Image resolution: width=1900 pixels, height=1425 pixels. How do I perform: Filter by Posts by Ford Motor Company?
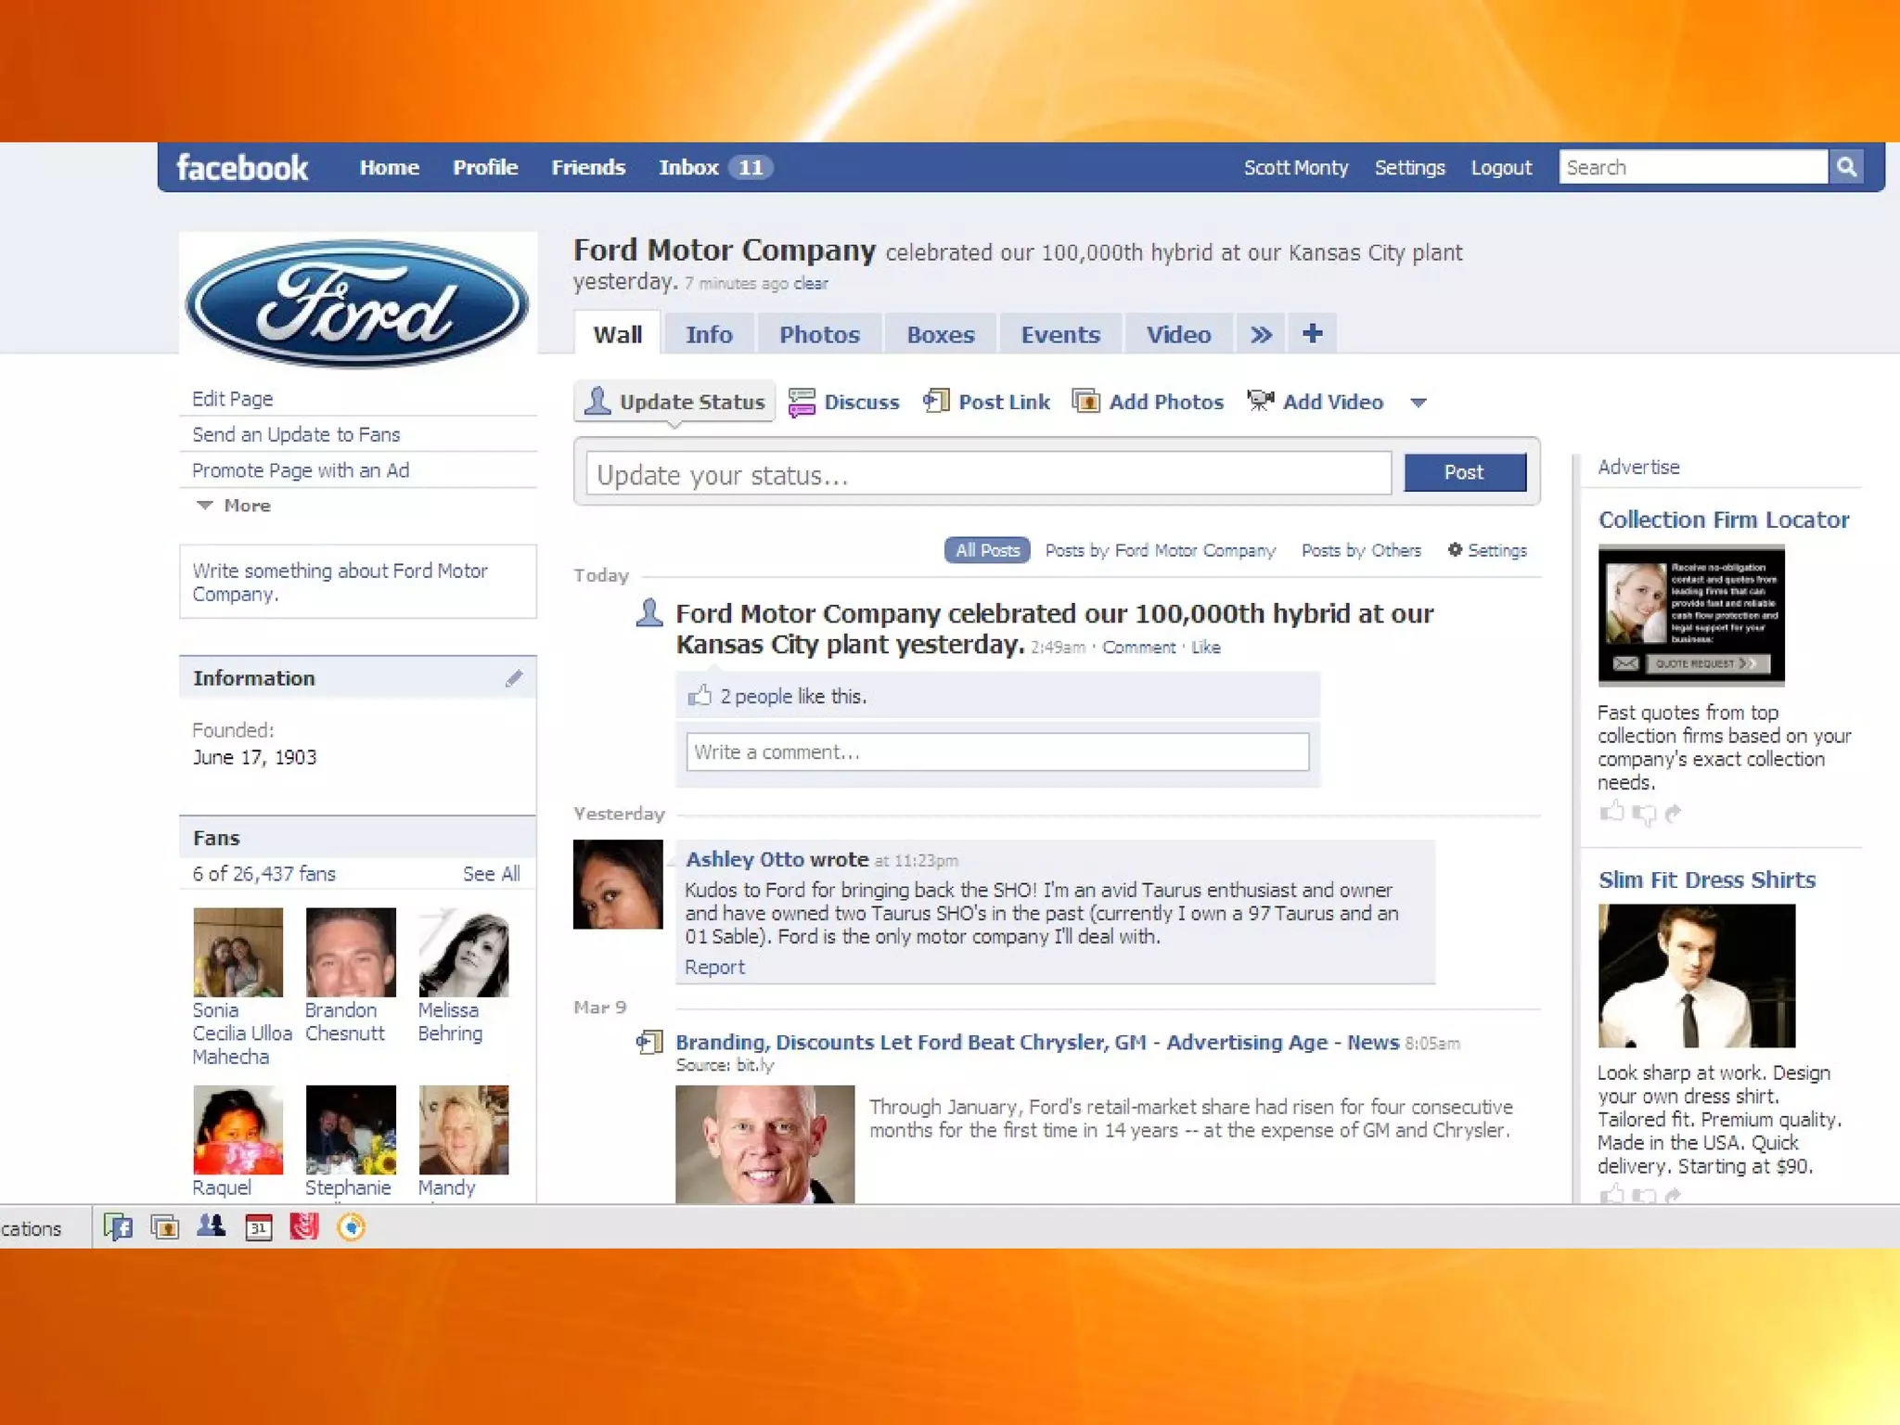[1160, 550]
